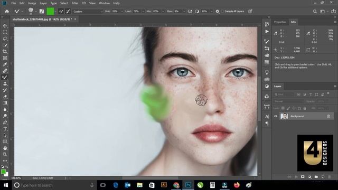The image size is (338, 190).
Task: Select the Horizontal Type tool
Action: point(5,129)
